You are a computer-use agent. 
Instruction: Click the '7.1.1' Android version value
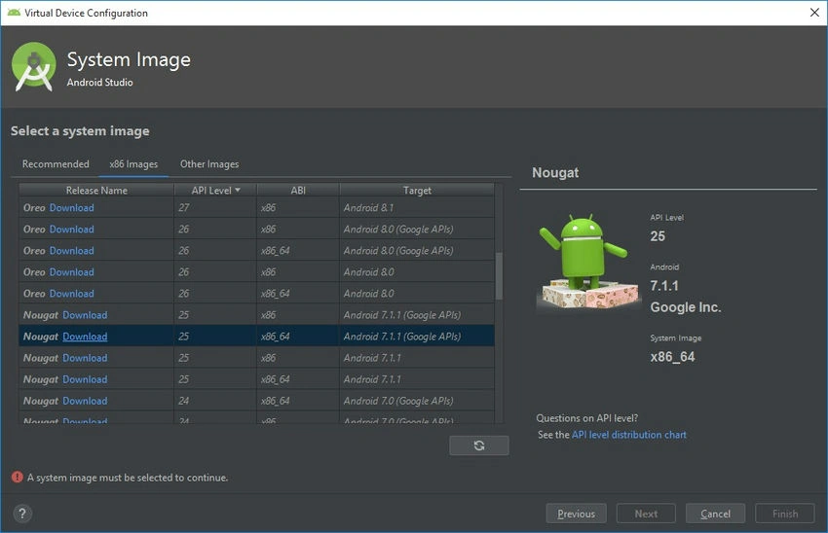[664, 286]
